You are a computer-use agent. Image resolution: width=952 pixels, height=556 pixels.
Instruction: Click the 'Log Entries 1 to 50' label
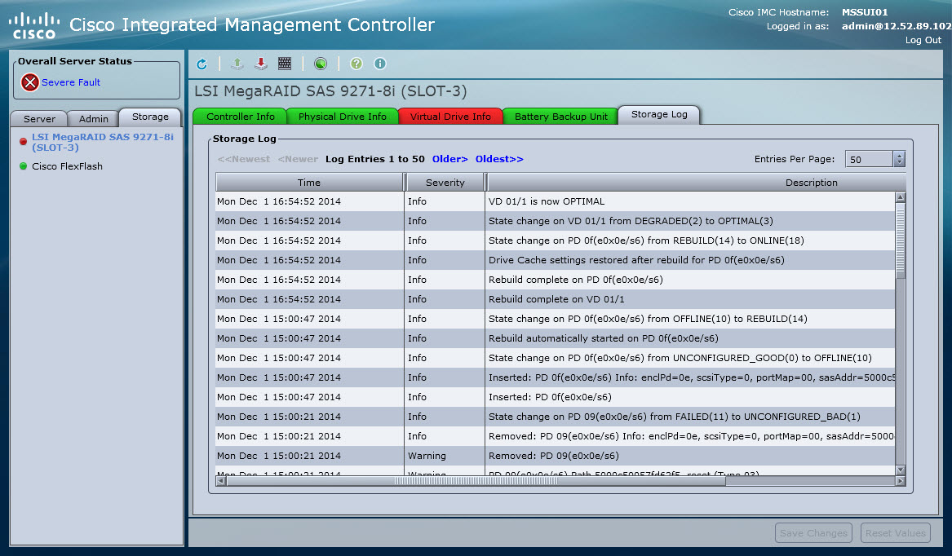(375, 159)
